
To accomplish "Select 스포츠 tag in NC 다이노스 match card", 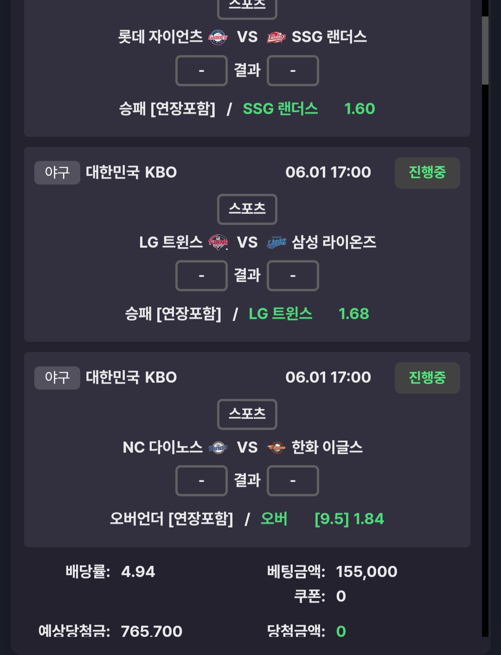I will 247,414.
